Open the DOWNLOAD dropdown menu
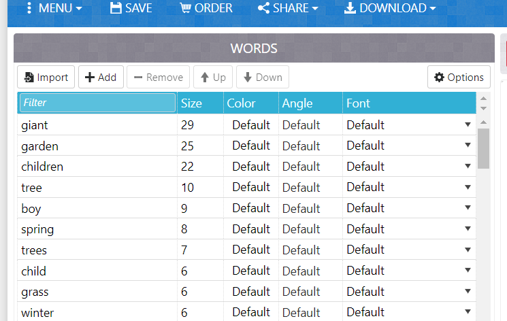The height and width of the screenshot is (321, 507). pyautogui.click(x=390, y=8)
